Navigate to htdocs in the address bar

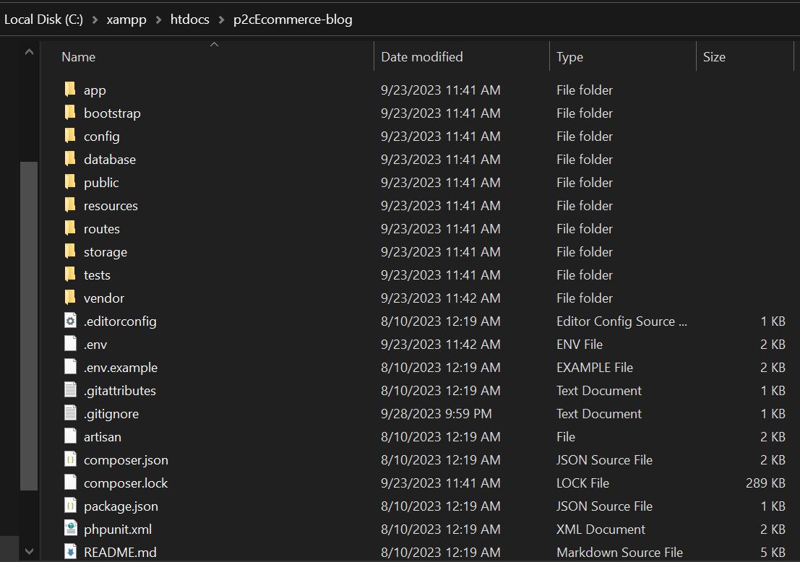189,20
